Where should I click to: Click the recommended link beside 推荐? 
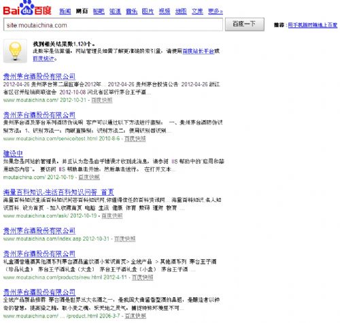point(313,25)
